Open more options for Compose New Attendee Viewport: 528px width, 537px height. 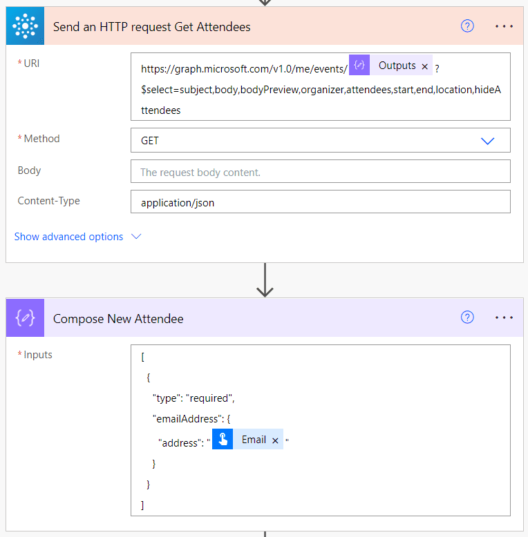pos(504,318)
